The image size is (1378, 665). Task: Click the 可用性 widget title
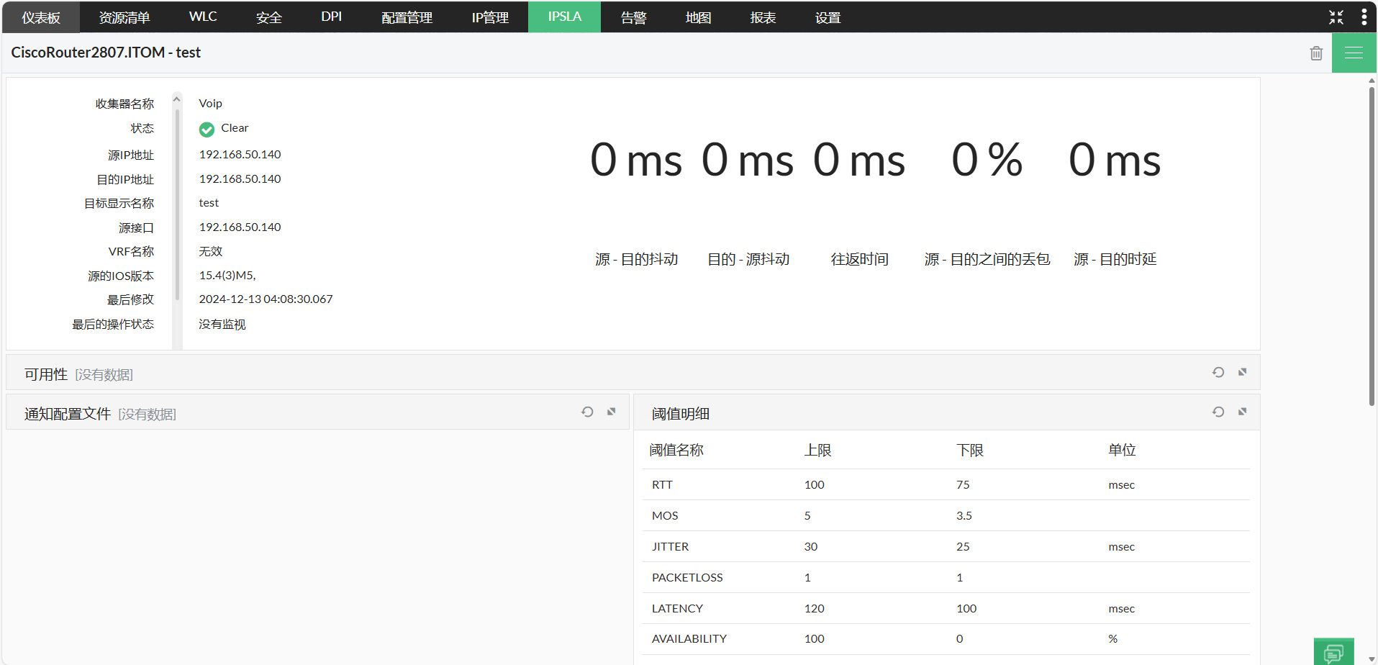coord(46,374)
